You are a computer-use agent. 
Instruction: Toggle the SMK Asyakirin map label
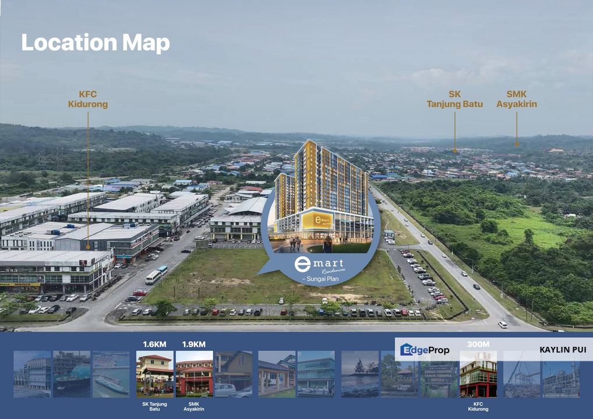coord(516,100)
